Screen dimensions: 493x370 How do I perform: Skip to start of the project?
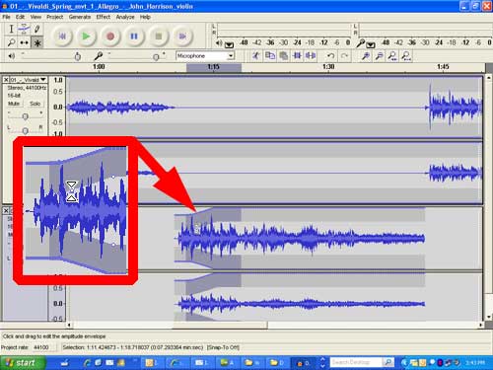(62, 37)
